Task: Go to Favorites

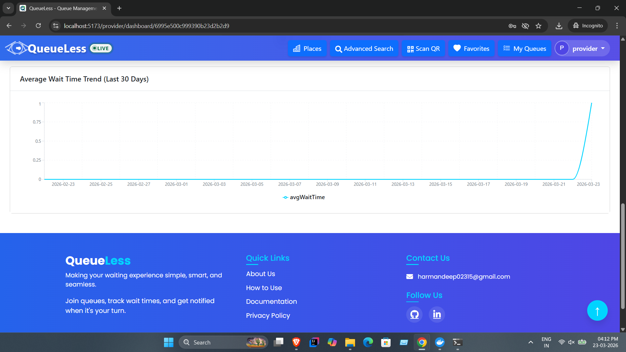Action: point(471,49)
